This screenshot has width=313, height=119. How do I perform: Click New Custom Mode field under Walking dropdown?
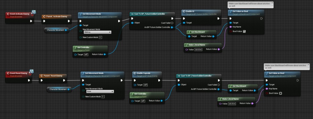pos(100,37)
